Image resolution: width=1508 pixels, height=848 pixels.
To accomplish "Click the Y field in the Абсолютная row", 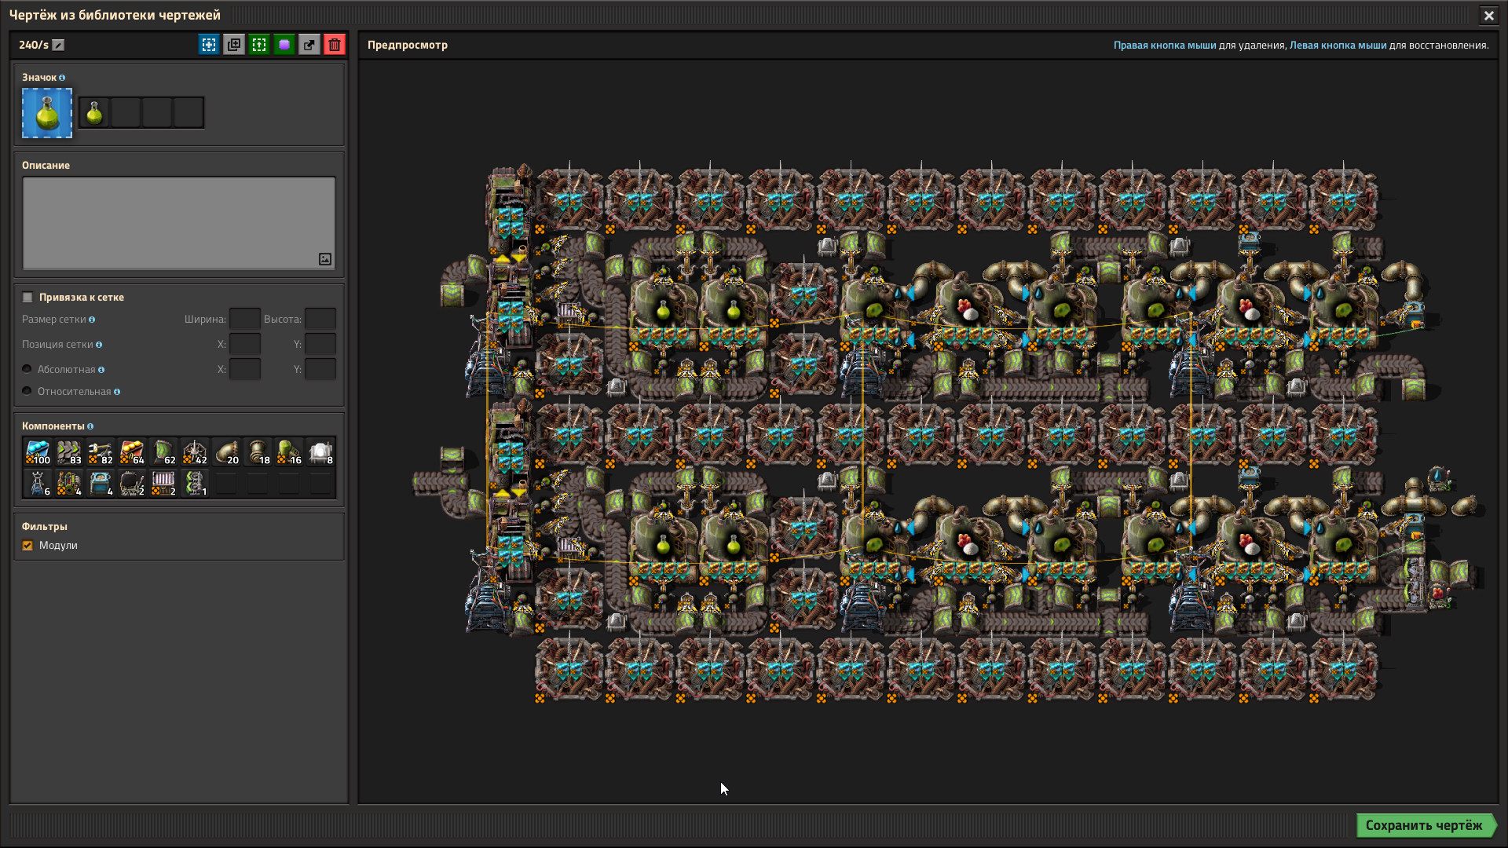I will click(320, 369).
